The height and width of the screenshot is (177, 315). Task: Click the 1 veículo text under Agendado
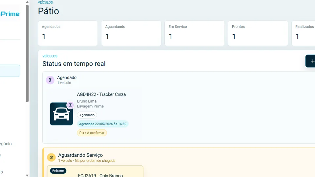(x=64, y=83)
